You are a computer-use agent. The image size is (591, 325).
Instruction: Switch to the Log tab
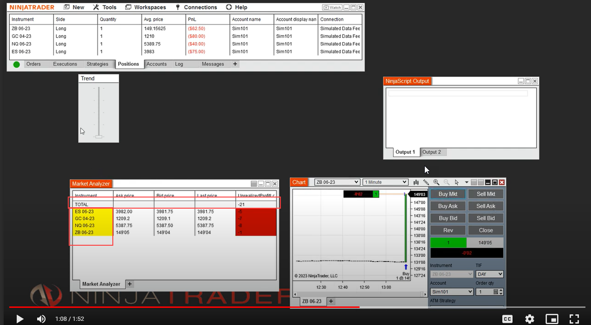click(x=179, y=64)
